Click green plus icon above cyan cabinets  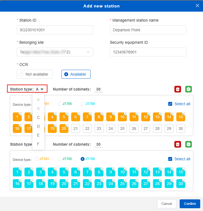click(x=189, y=144)
